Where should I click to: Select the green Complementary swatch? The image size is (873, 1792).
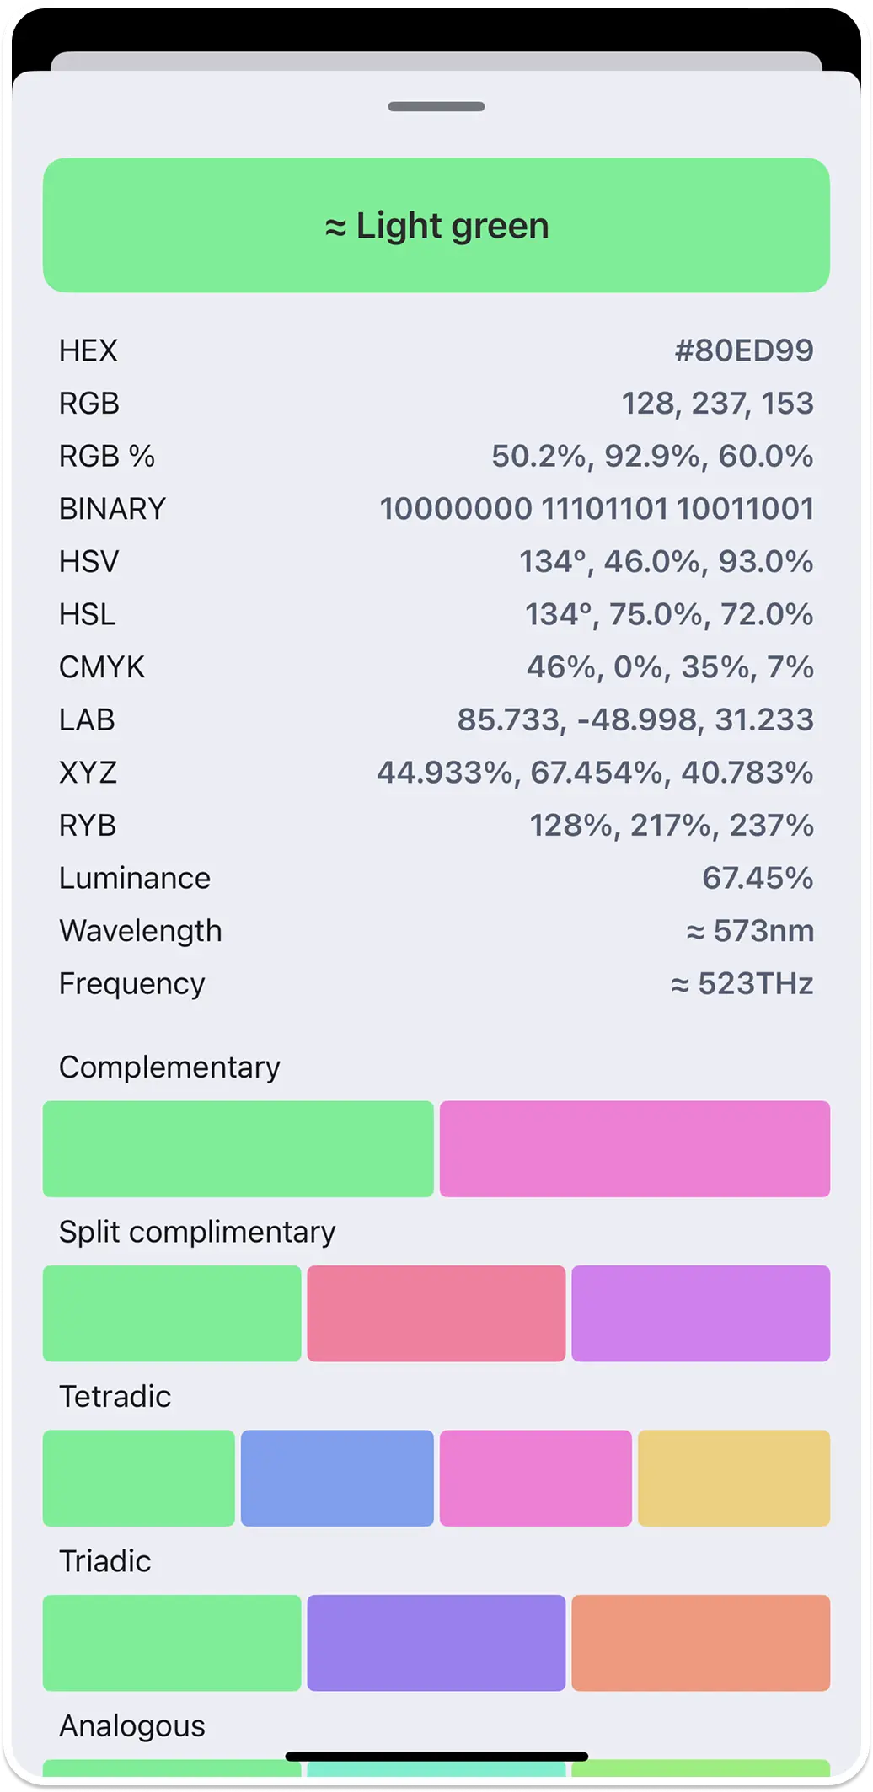[x=238, y=1148]
